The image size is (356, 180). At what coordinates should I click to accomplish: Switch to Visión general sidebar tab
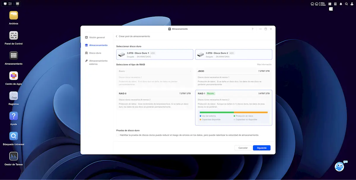97,38
